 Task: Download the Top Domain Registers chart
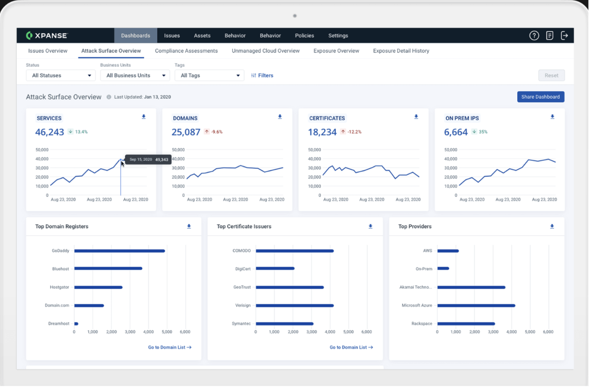[x=189, y=227]
